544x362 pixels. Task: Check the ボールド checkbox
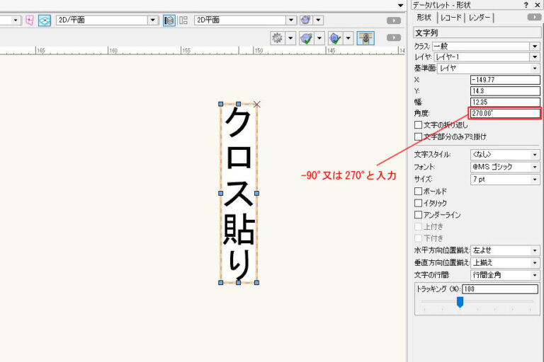pos(418,192)
